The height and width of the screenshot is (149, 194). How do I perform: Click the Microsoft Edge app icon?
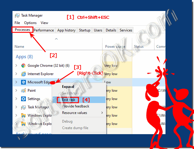[x=23, y=82]
